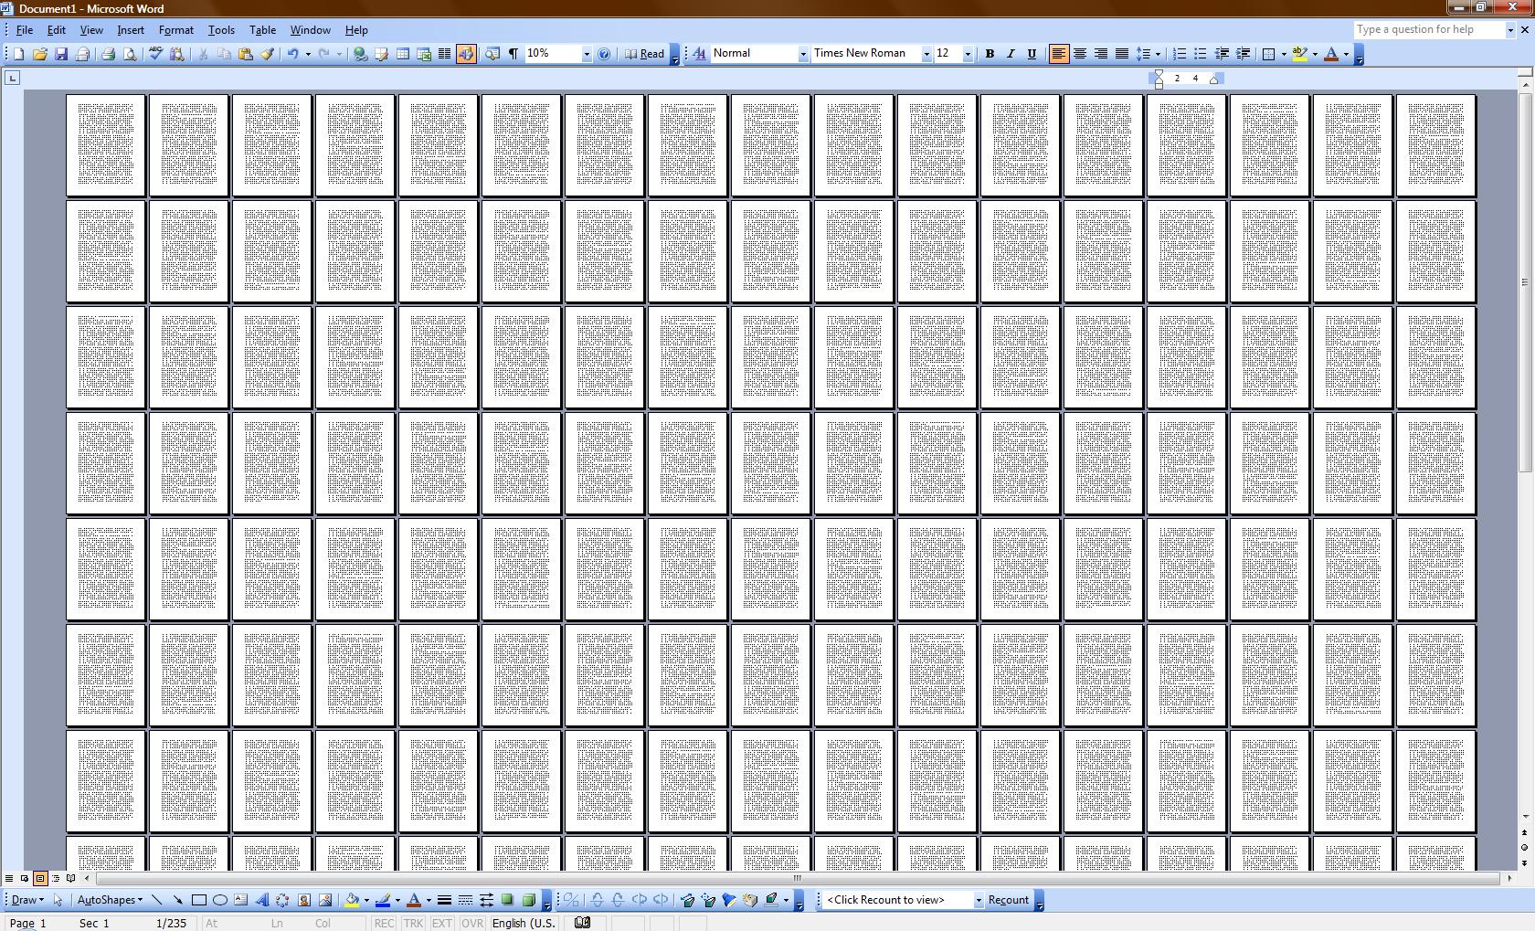
Task: Click the tab stop selector on the ruler
Action: pyautogui.click(x=12, y=78)
